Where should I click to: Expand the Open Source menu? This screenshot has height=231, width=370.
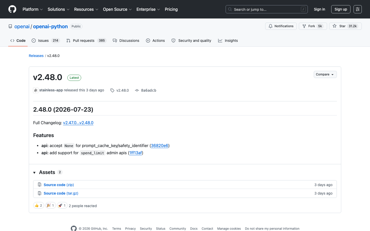tap(117, 9)
